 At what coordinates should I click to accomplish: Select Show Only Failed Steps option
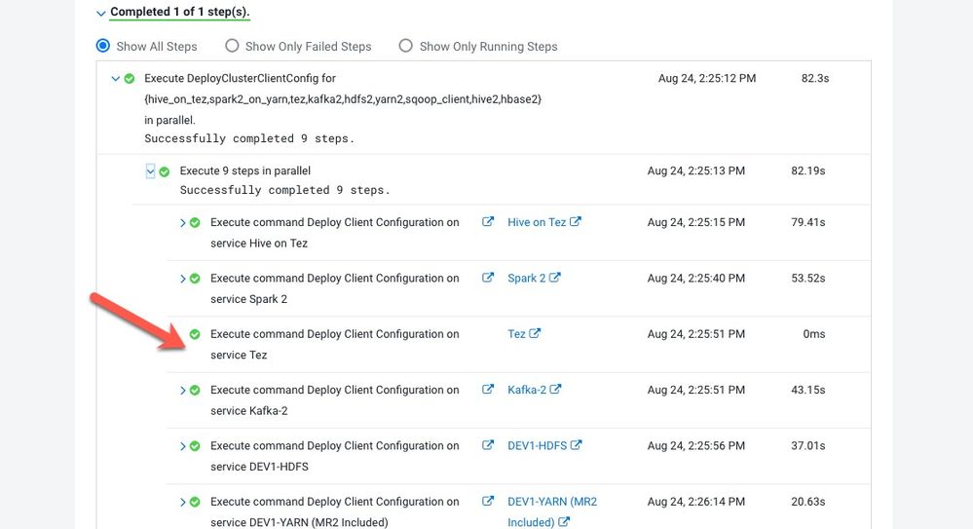232,46
